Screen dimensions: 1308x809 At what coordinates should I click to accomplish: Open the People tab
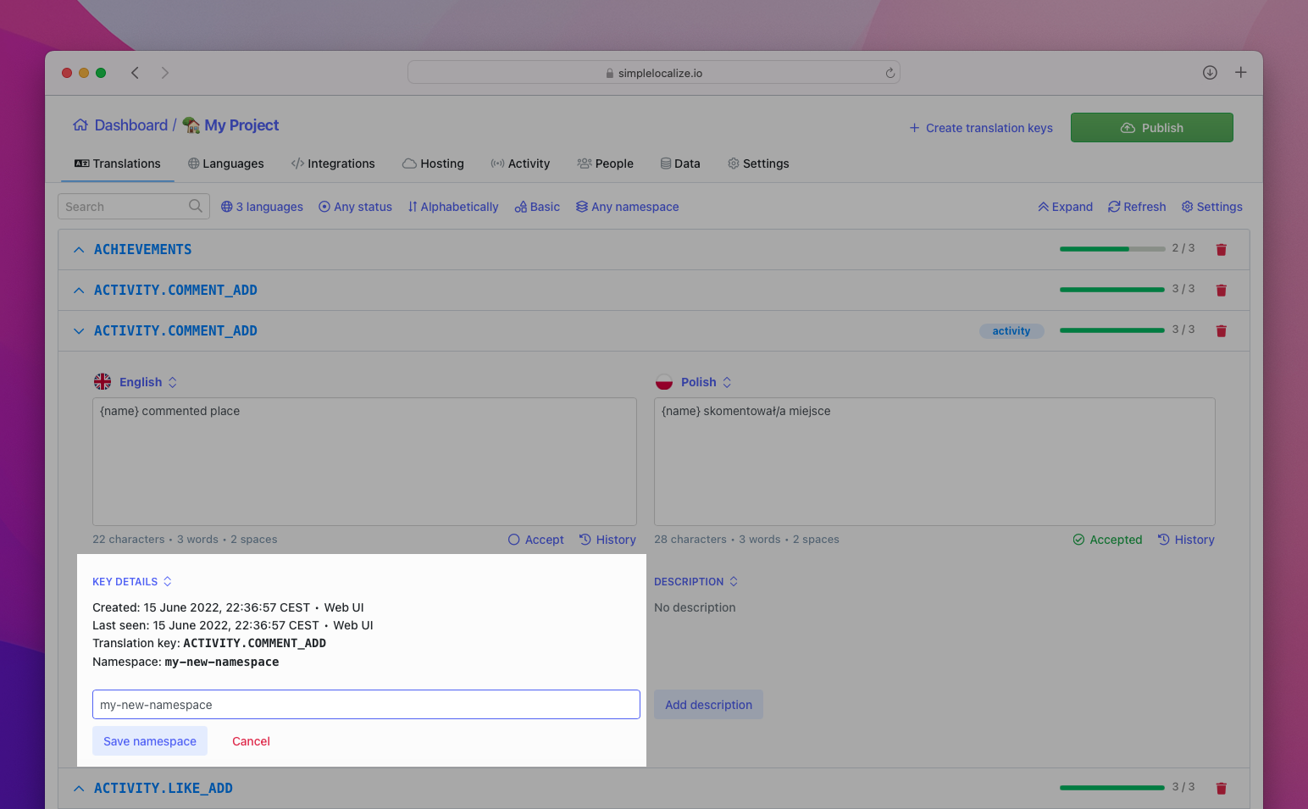[x=606, y=163]
